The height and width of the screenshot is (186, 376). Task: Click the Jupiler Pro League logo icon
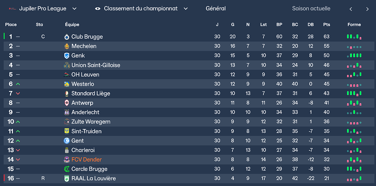(12, 9)
